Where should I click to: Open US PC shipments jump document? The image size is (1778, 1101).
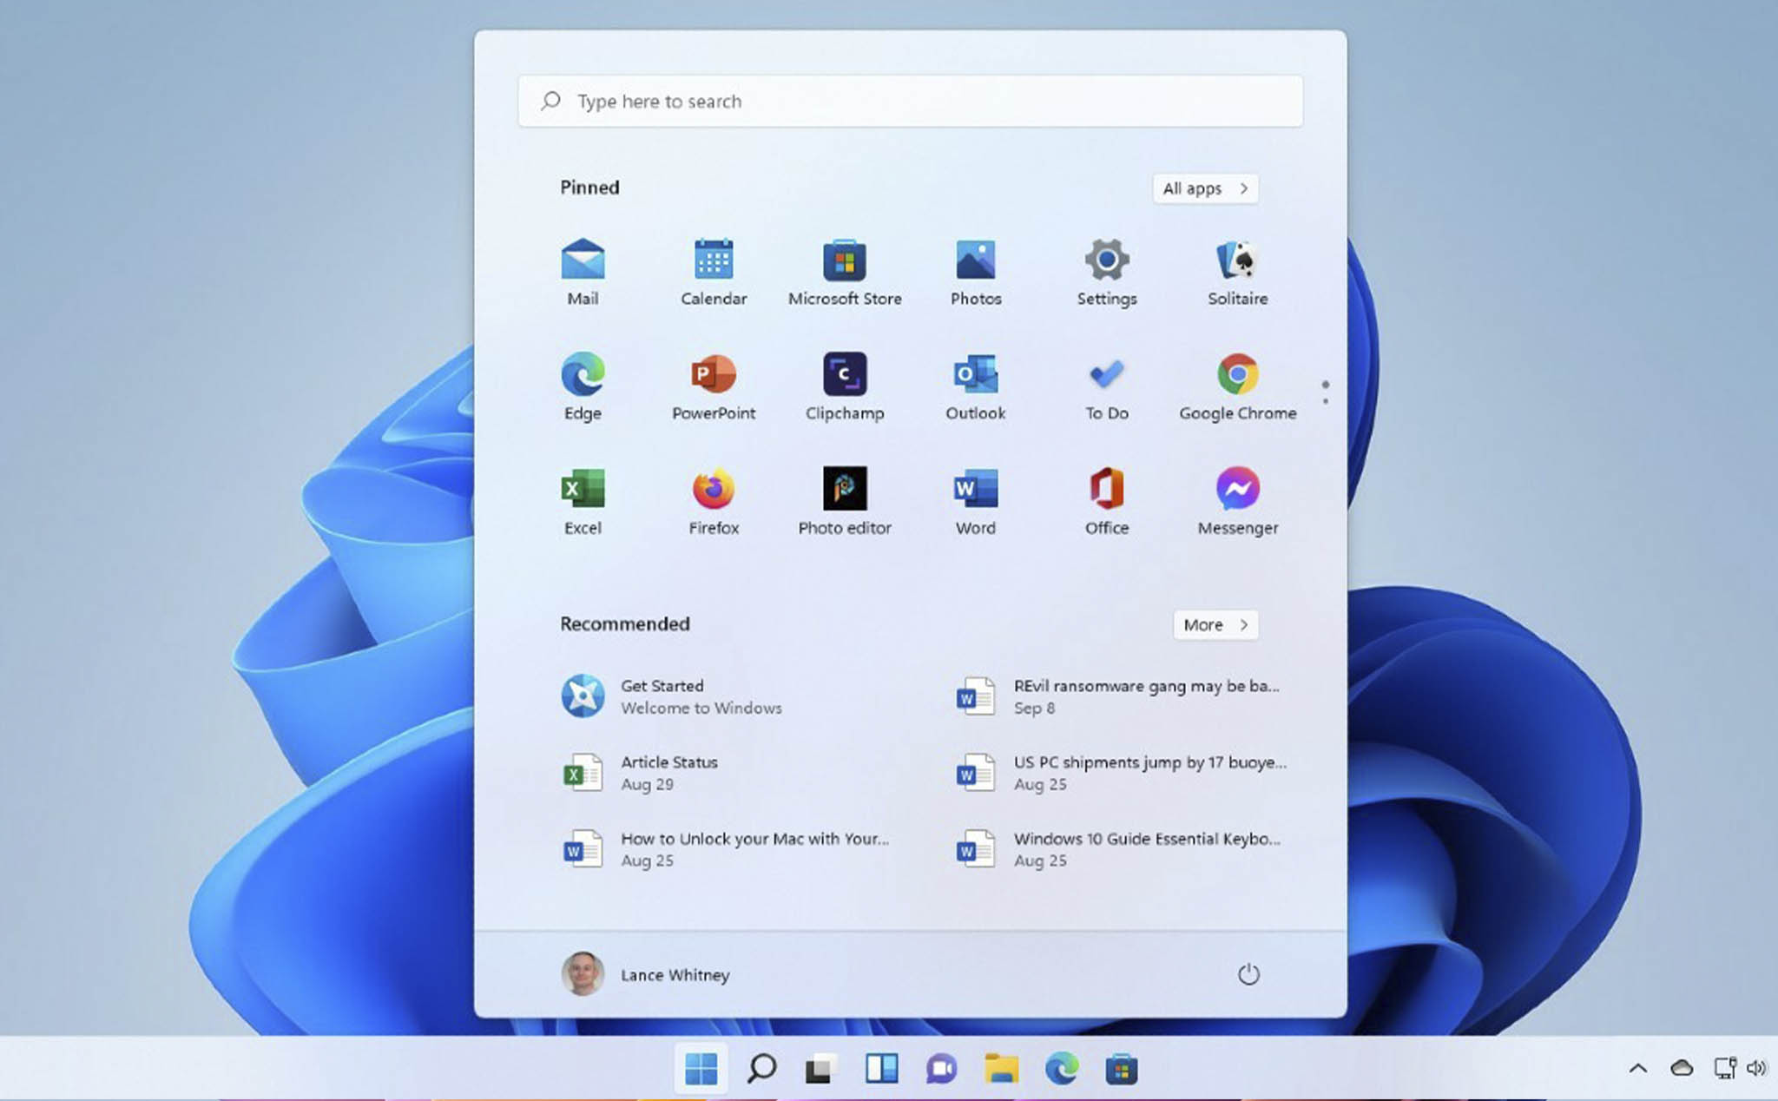[1120, 773]
